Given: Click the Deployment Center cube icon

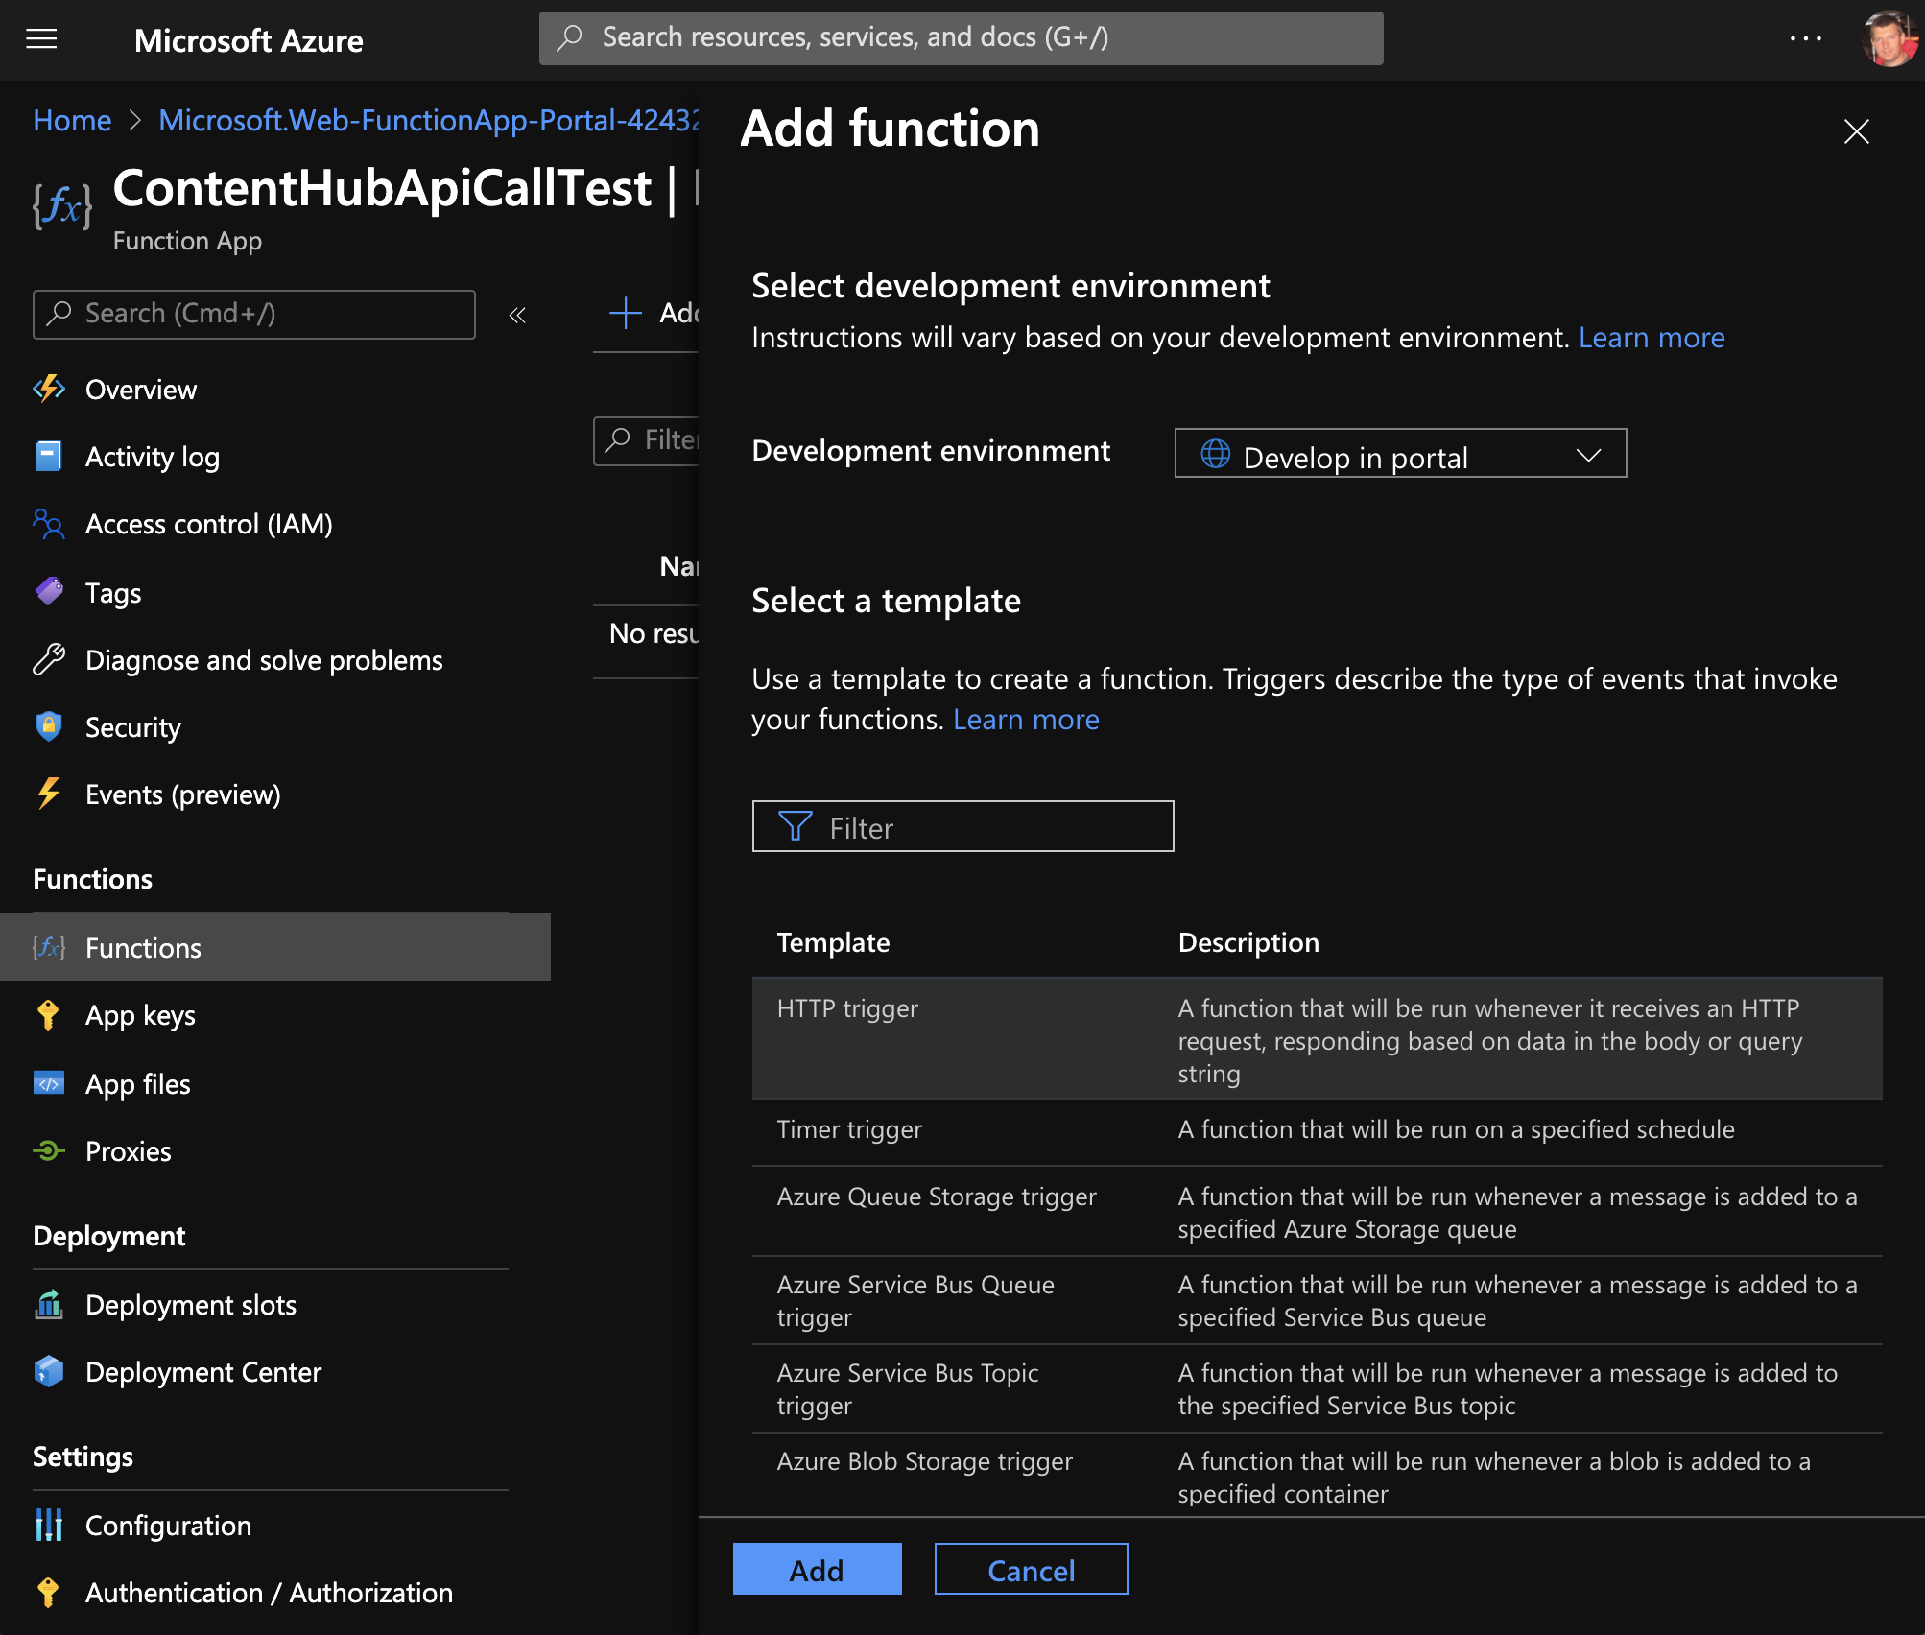Looking at the screenshot, I should click(49, 1371).
